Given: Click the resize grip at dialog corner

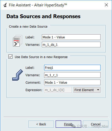Looking at the screenshot, I should tap(110, 129).
